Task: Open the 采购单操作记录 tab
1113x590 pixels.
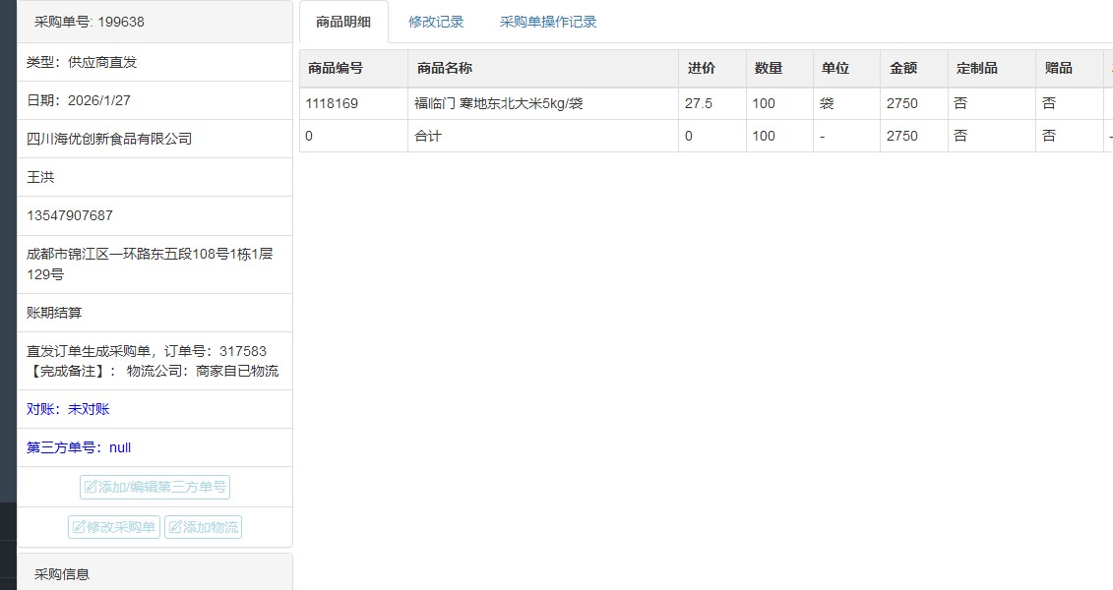Action: pyautogui.click(x=548, y=22)
